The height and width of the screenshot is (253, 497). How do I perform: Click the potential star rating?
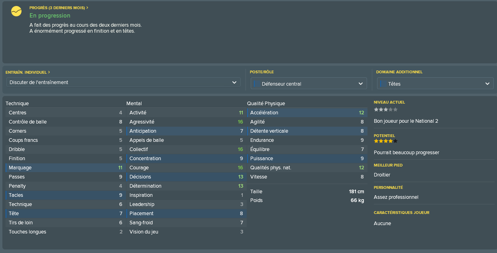pos(385,141)
